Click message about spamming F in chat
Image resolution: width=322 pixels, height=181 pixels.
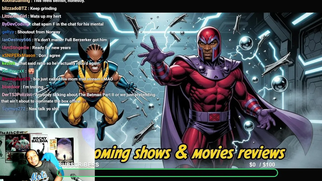[x=68, y=24]
